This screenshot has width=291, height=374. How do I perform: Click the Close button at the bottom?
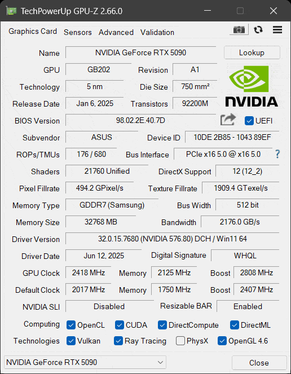pos(259,363)
